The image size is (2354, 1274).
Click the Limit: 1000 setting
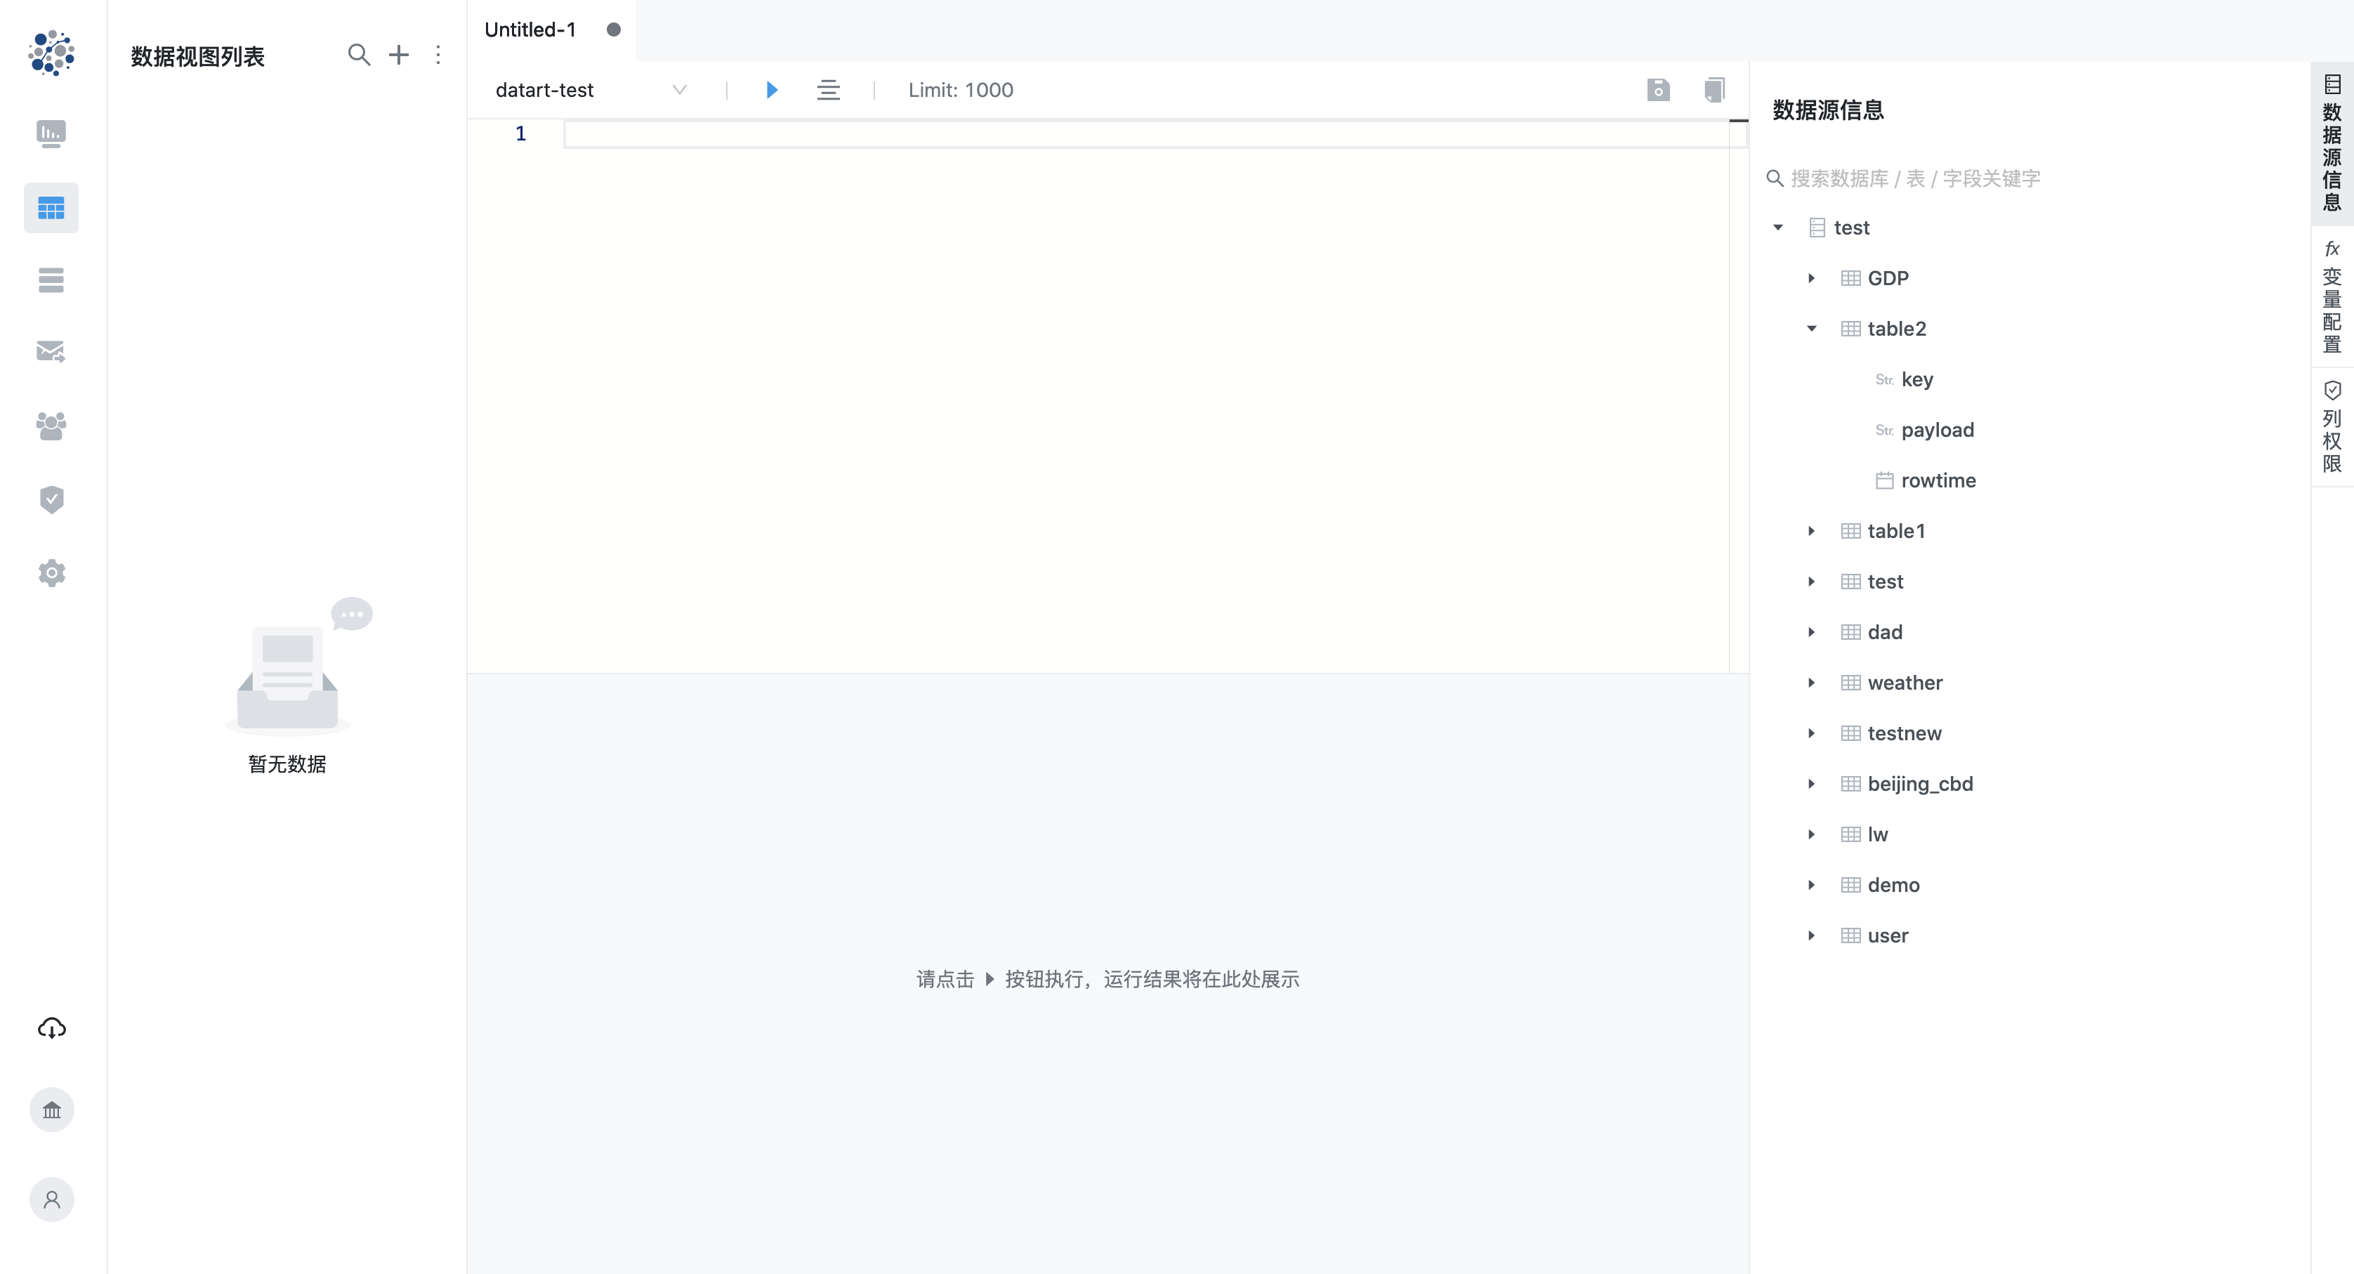click(961, 90)
